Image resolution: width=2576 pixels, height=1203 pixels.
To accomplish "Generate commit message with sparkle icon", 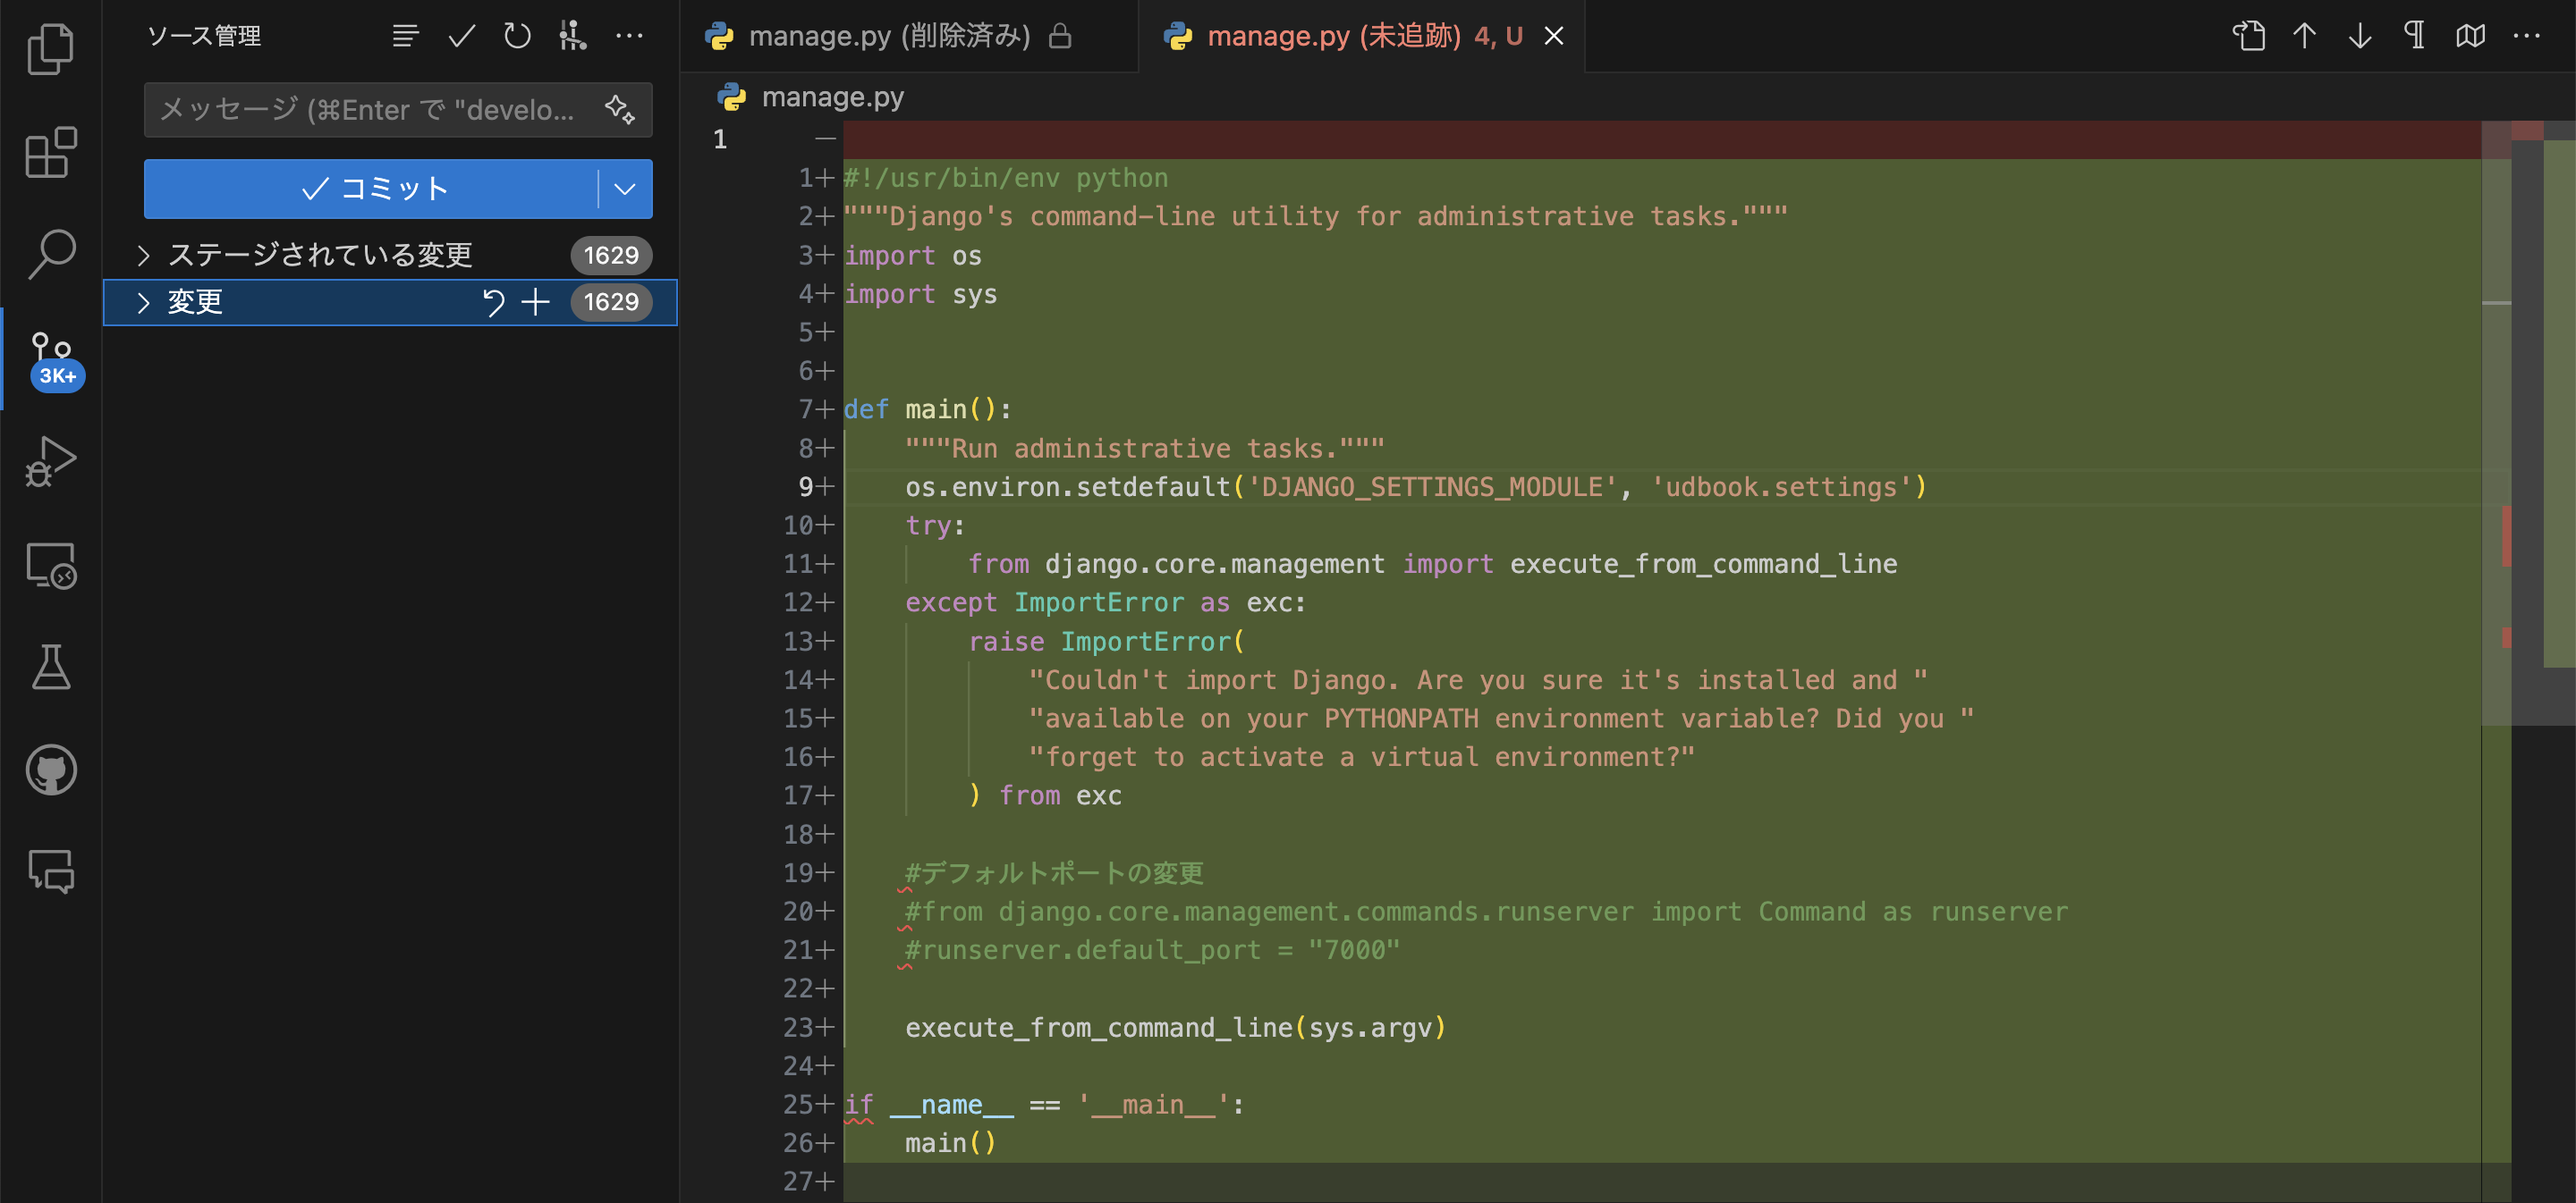I will (x=619, y=108).
